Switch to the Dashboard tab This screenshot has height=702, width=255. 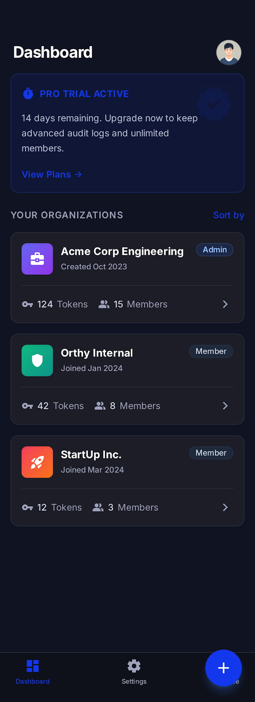[32, 673]
